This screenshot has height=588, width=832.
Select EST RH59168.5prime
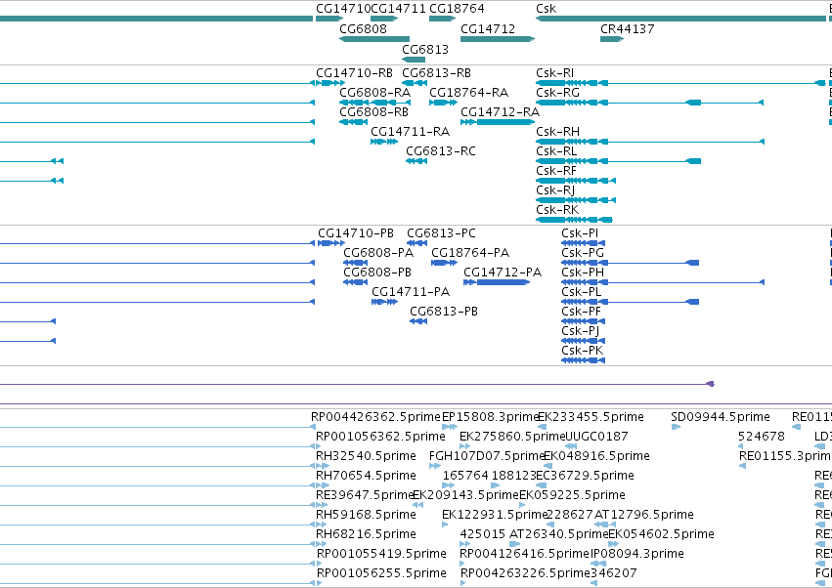(322, 525)
